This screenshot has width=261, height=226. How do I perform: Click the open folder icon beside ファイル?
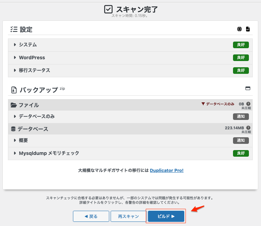click(x=14, y=105)
